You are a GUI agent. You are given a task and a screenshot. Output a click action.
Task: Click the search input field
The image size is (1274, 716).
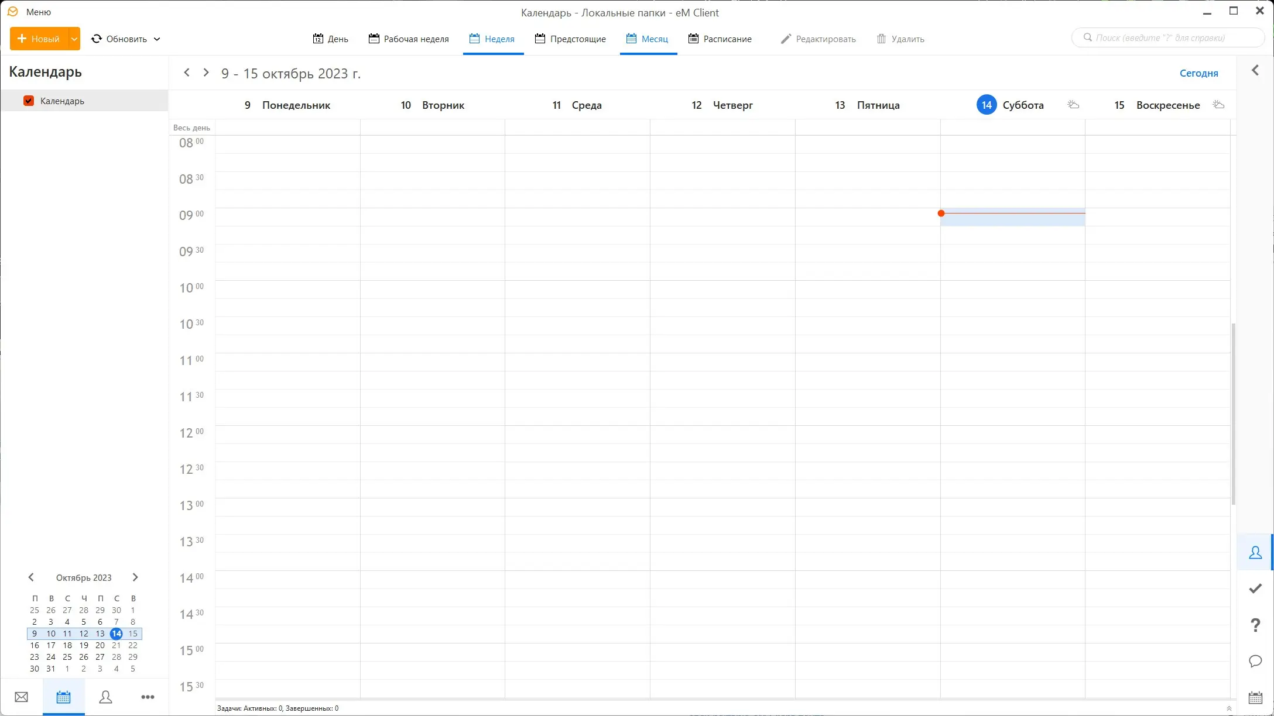coord(1168,37)
